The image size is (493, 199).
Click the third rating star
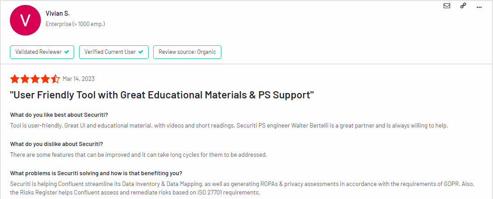coord(35,79)
